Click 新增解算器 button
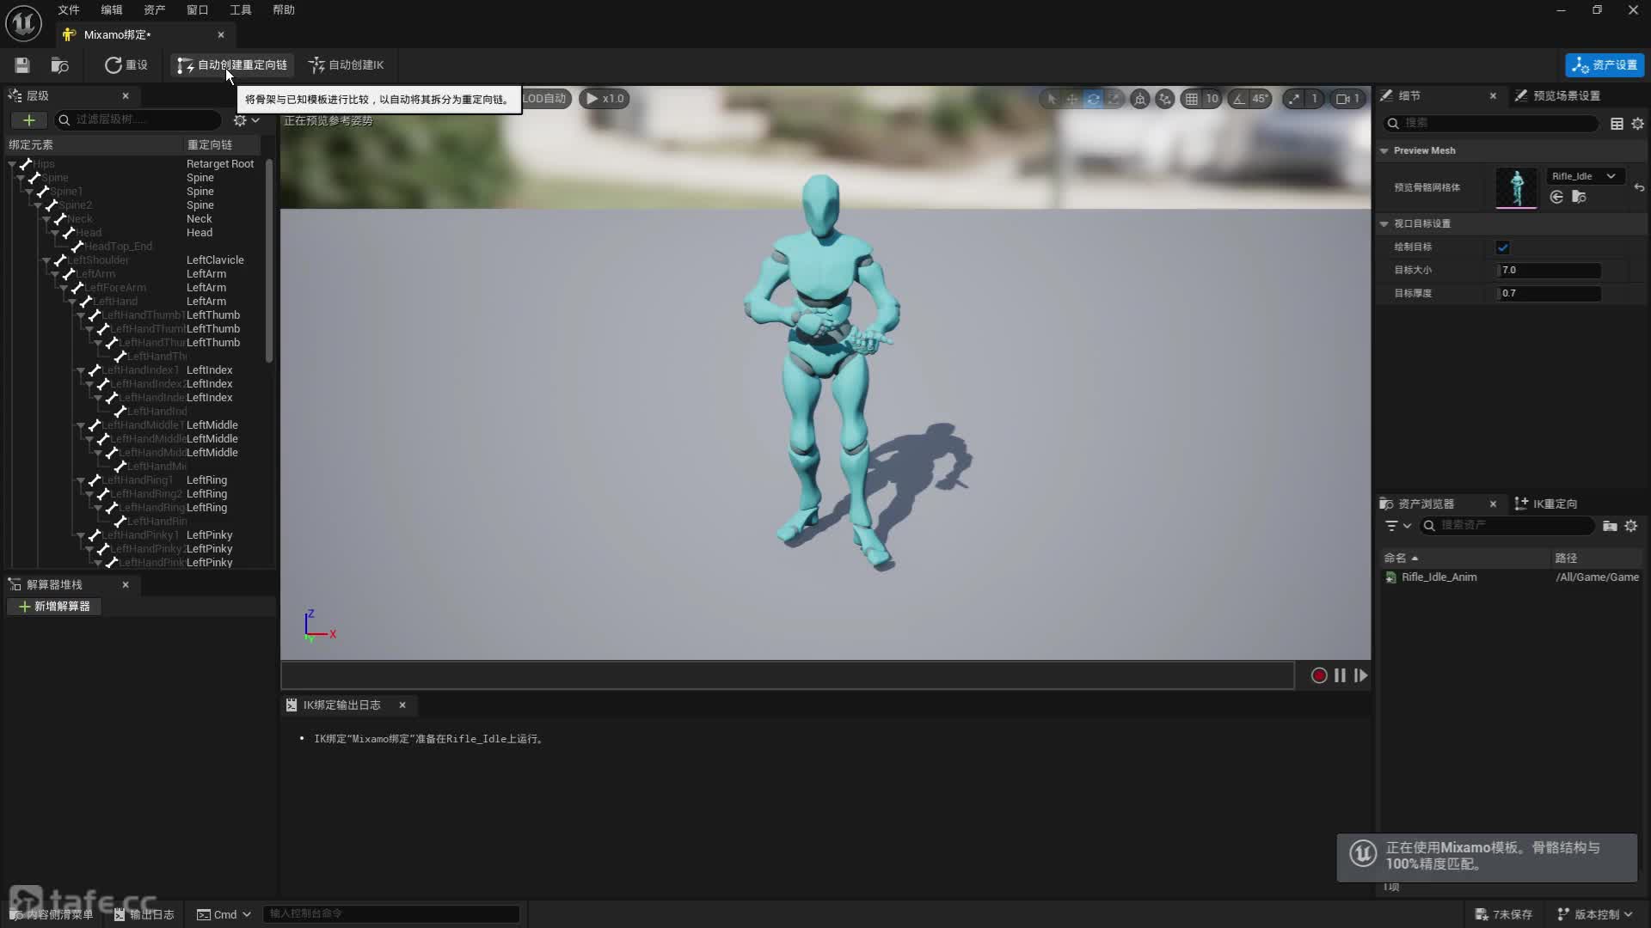 coord(54,607)
